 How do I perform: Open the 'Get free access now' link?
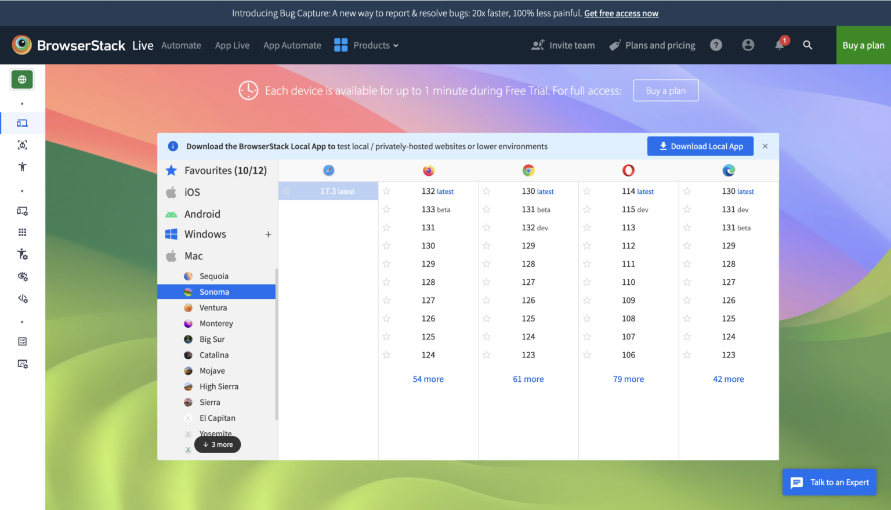[x=621, y=13]
